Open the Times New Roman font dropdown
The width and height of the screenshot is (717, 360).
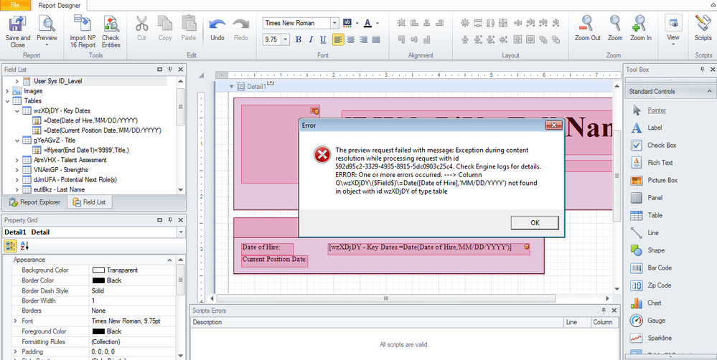coord(334,23)
